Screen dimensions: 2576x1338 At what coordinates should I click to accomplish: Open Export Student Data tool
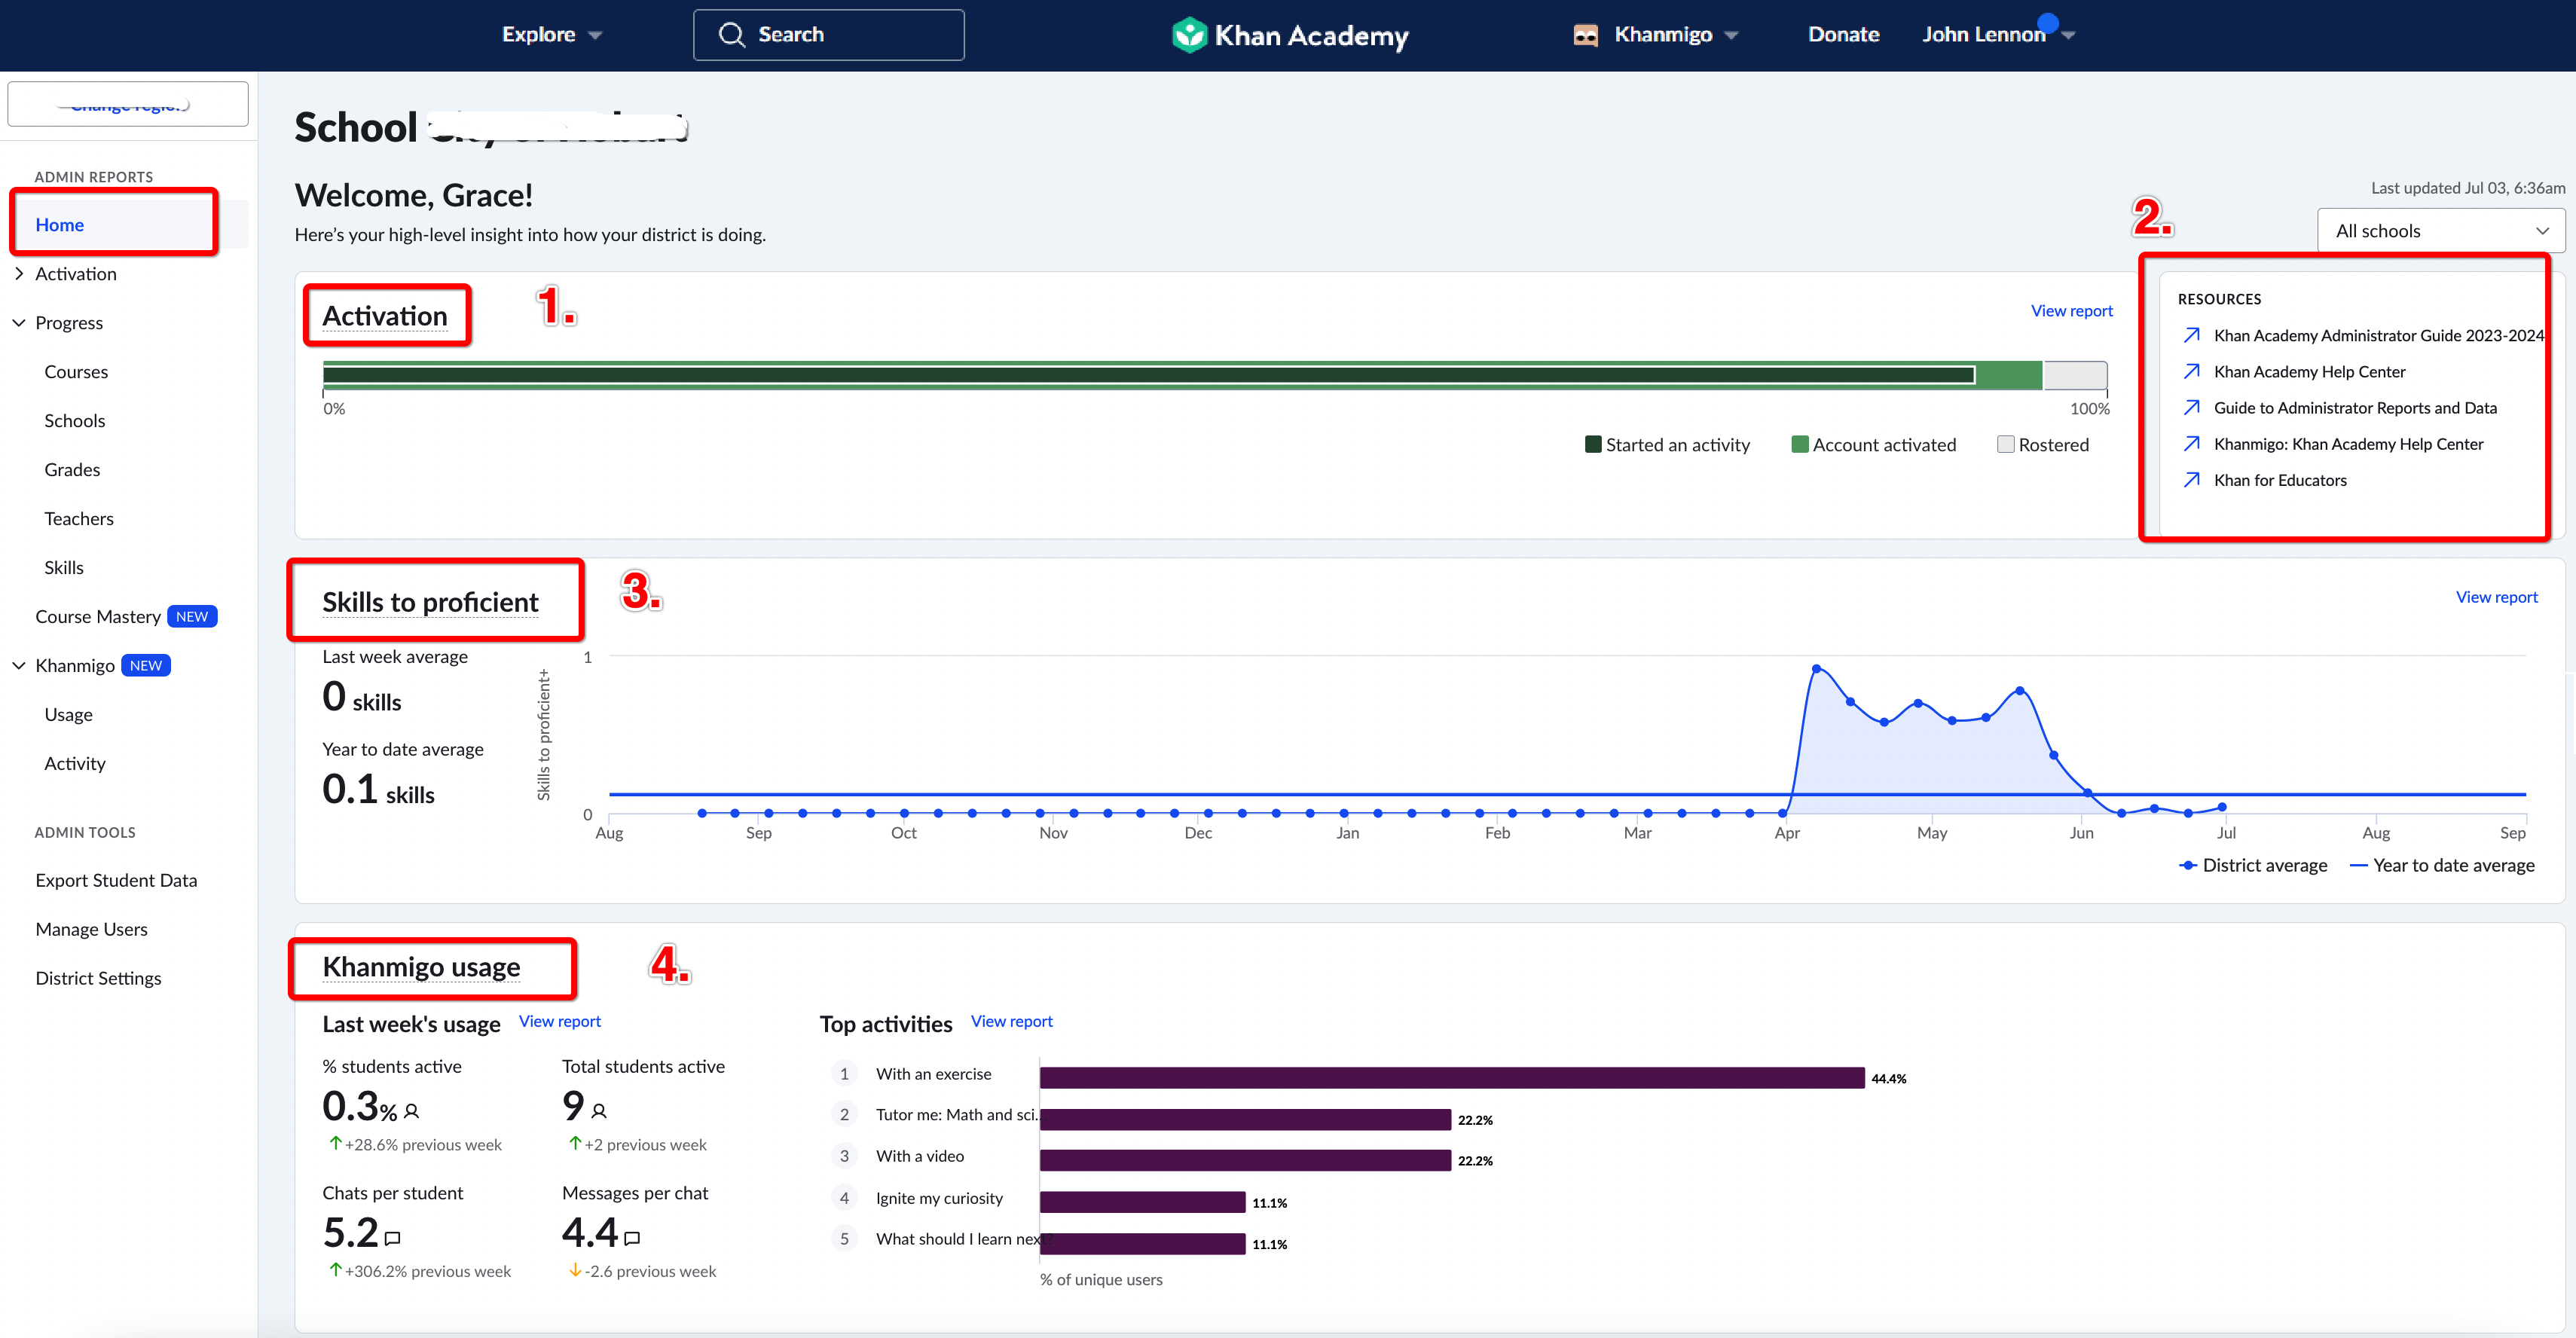(116, 880)
